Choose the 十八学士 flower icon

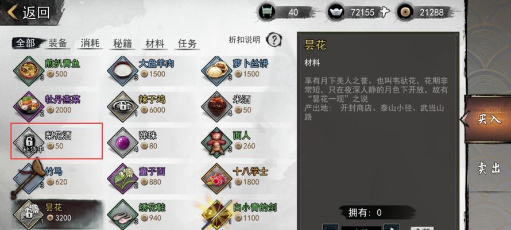click(x=216, y=178)
